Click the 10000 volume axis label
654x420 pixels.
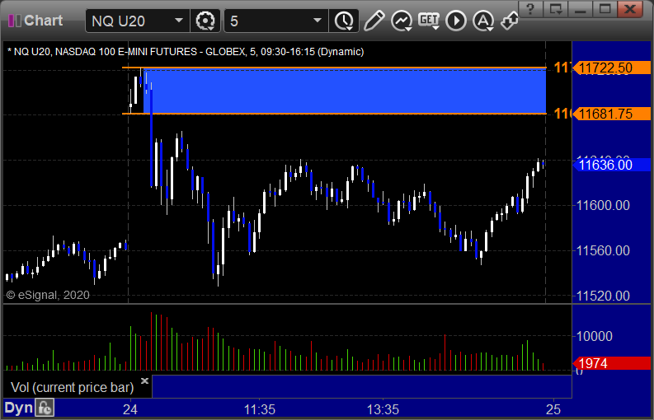click(x=594, y=336)
